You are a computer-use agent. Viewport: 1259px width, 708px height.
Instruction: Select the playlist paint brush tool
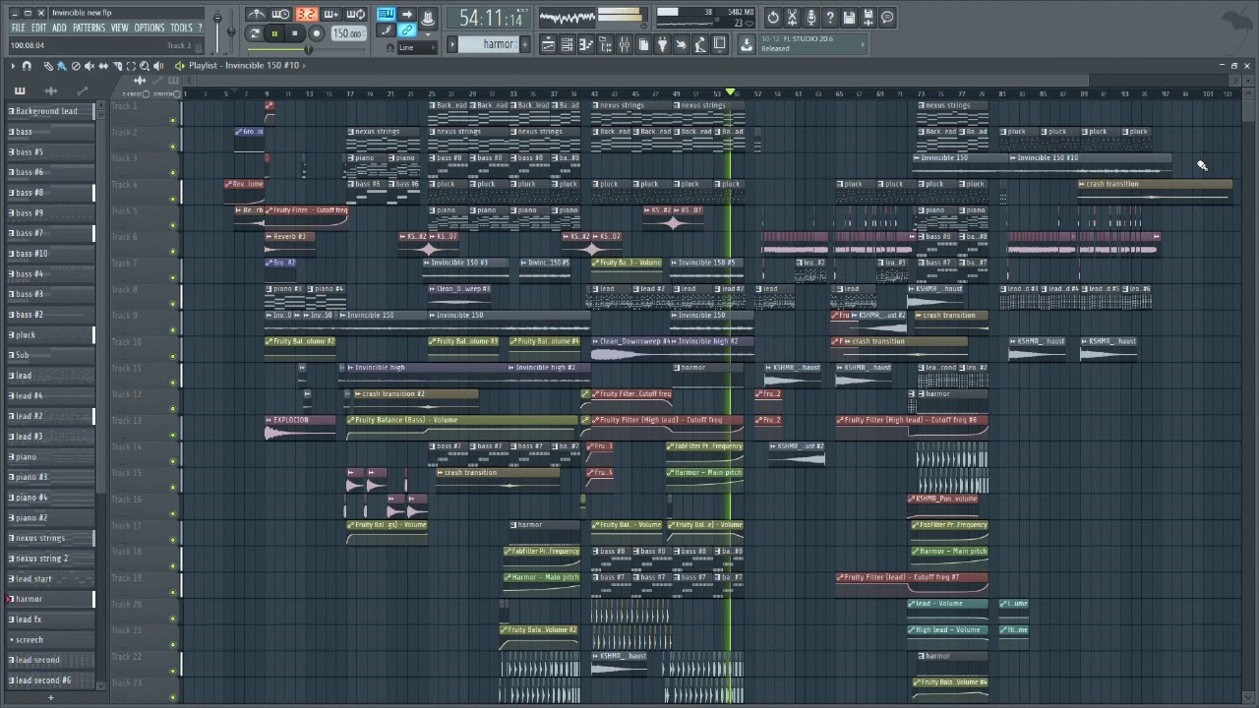click(x=62, y=66)
